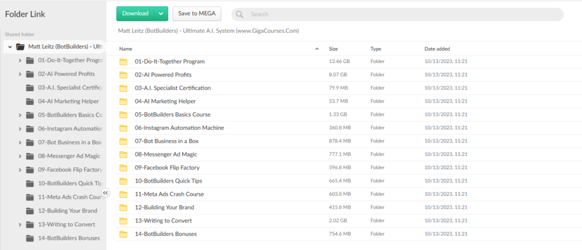This screenshot has width=582, height=250.
Task: Click sidebar folder icon for 12-Building Your Brand
Action: (30, 211)
